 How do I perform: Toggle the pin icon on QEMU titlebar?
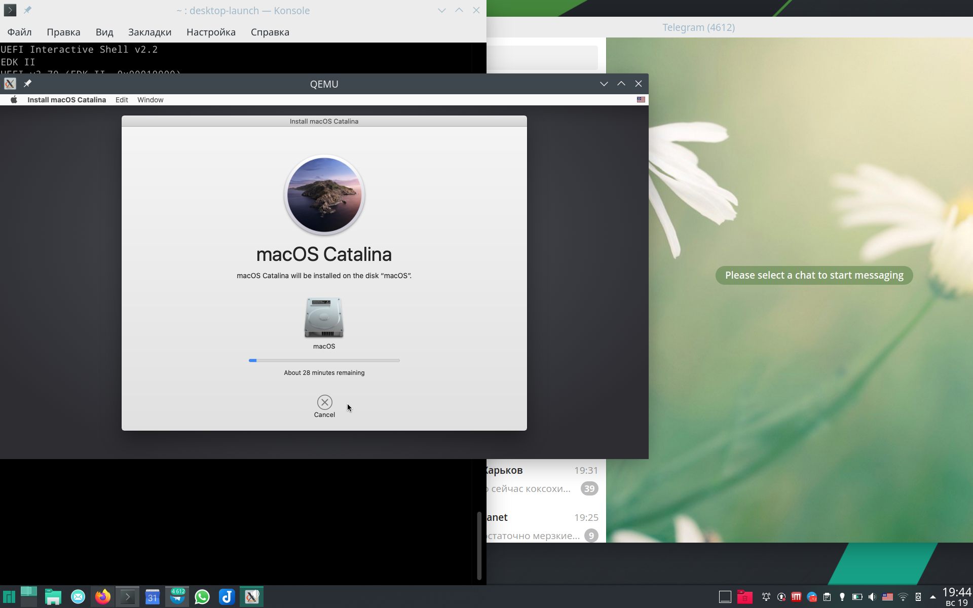(x=28, y=84)
